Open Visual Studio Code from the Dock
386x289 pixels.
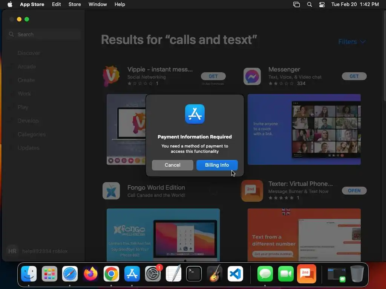point(235,274)
